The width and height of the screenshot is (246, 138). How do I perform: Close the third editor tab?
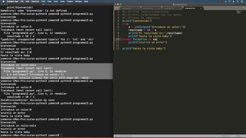pyautogui.click(x=180, y=8)
